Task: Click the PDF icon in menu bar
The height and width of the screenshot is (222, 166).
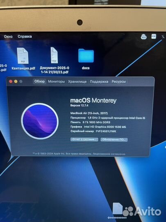Action: 154,36
